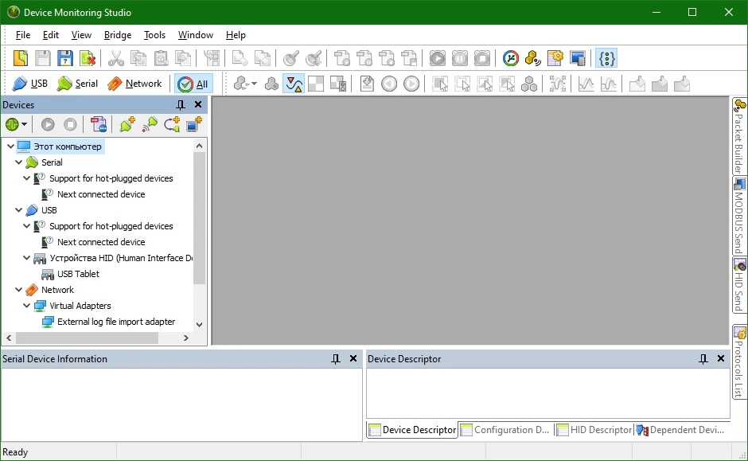Collapse the Virtual Adapters tree node

(27, 306)
